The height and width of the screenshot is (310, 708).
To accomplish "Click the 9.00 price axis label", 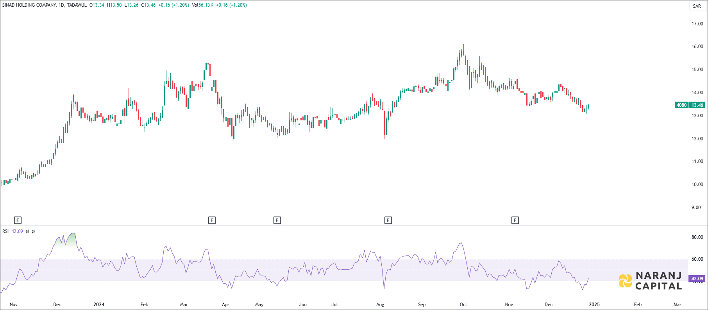I will 696,208.
